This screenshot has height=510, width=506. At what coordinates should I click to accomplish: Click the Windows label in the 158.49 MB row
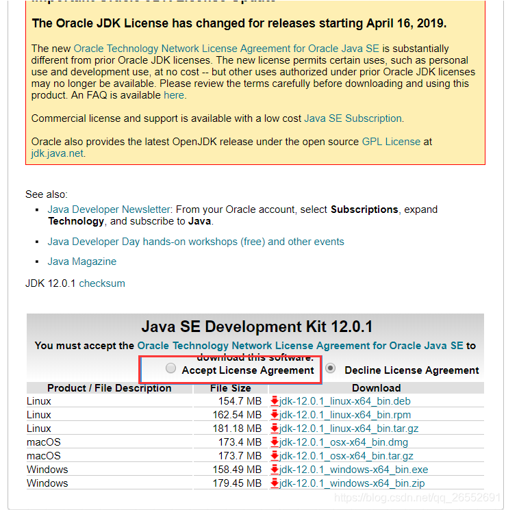click(47, 470)
